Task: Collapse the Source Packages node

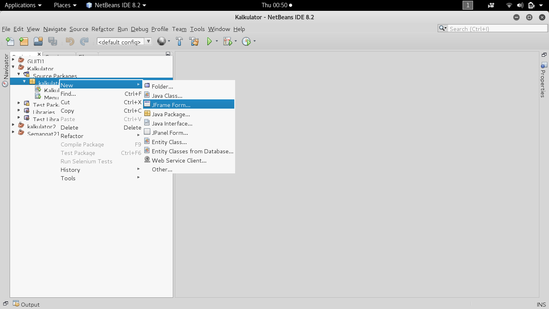Action: tap(19, 74)
